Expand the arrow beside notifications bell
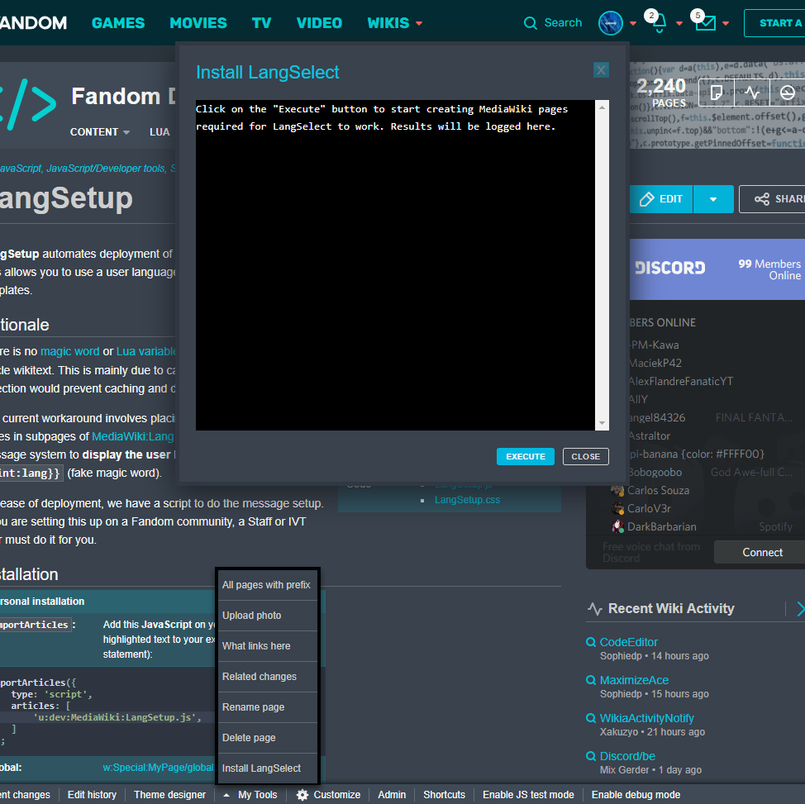 tap(679, 24)
